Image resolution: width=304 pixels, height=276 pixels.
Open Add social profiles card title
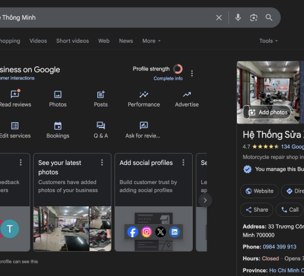tap(146, 163)
